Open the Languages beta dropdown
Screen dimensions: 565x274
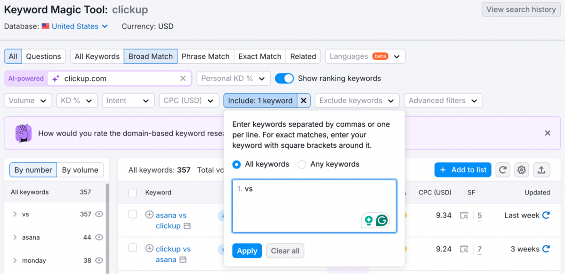(365, 56)
